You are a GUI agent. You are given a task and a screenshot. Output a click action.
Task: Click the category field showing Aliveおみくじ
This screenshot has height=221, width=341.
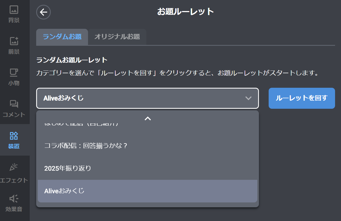coord(140,98)
